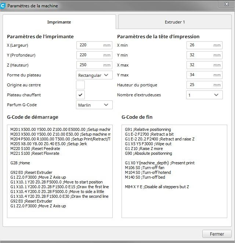Click the line 'M221 S100 ;Reset Flowrate'
The width and height of the screenshot is (235, 243).
pyautogui.click(x=35, y=153)
